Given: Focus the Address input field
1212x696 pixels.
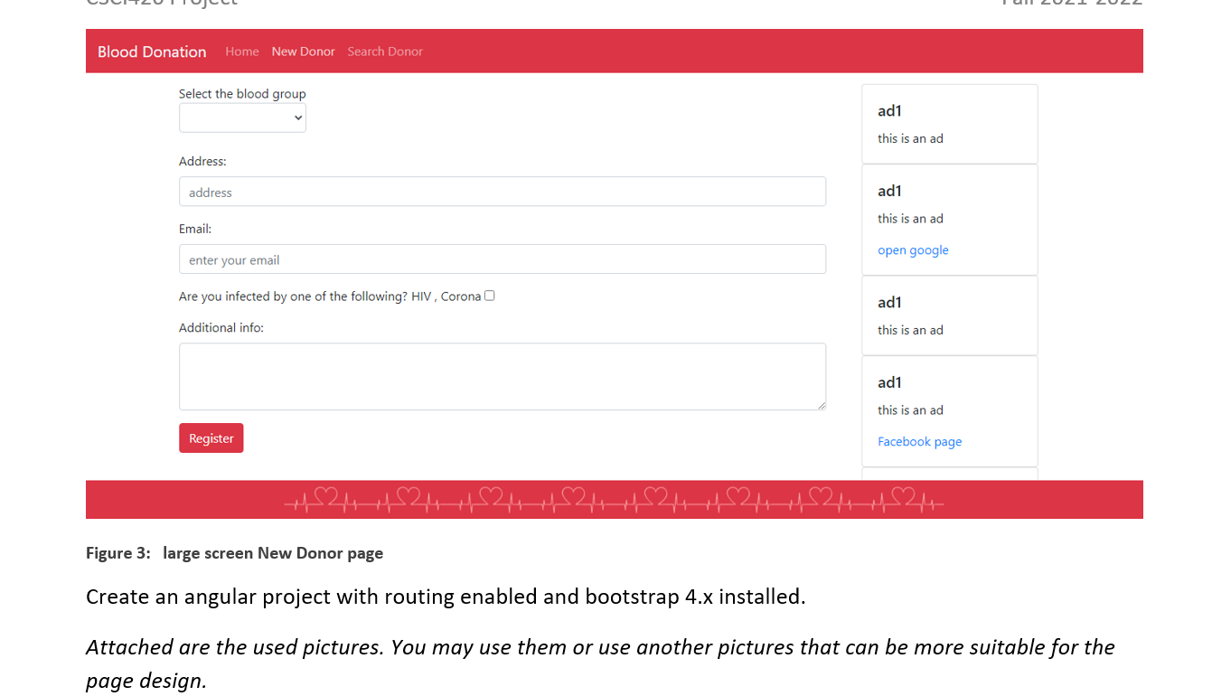Looking at the screenshot, I should coord(503,192).
